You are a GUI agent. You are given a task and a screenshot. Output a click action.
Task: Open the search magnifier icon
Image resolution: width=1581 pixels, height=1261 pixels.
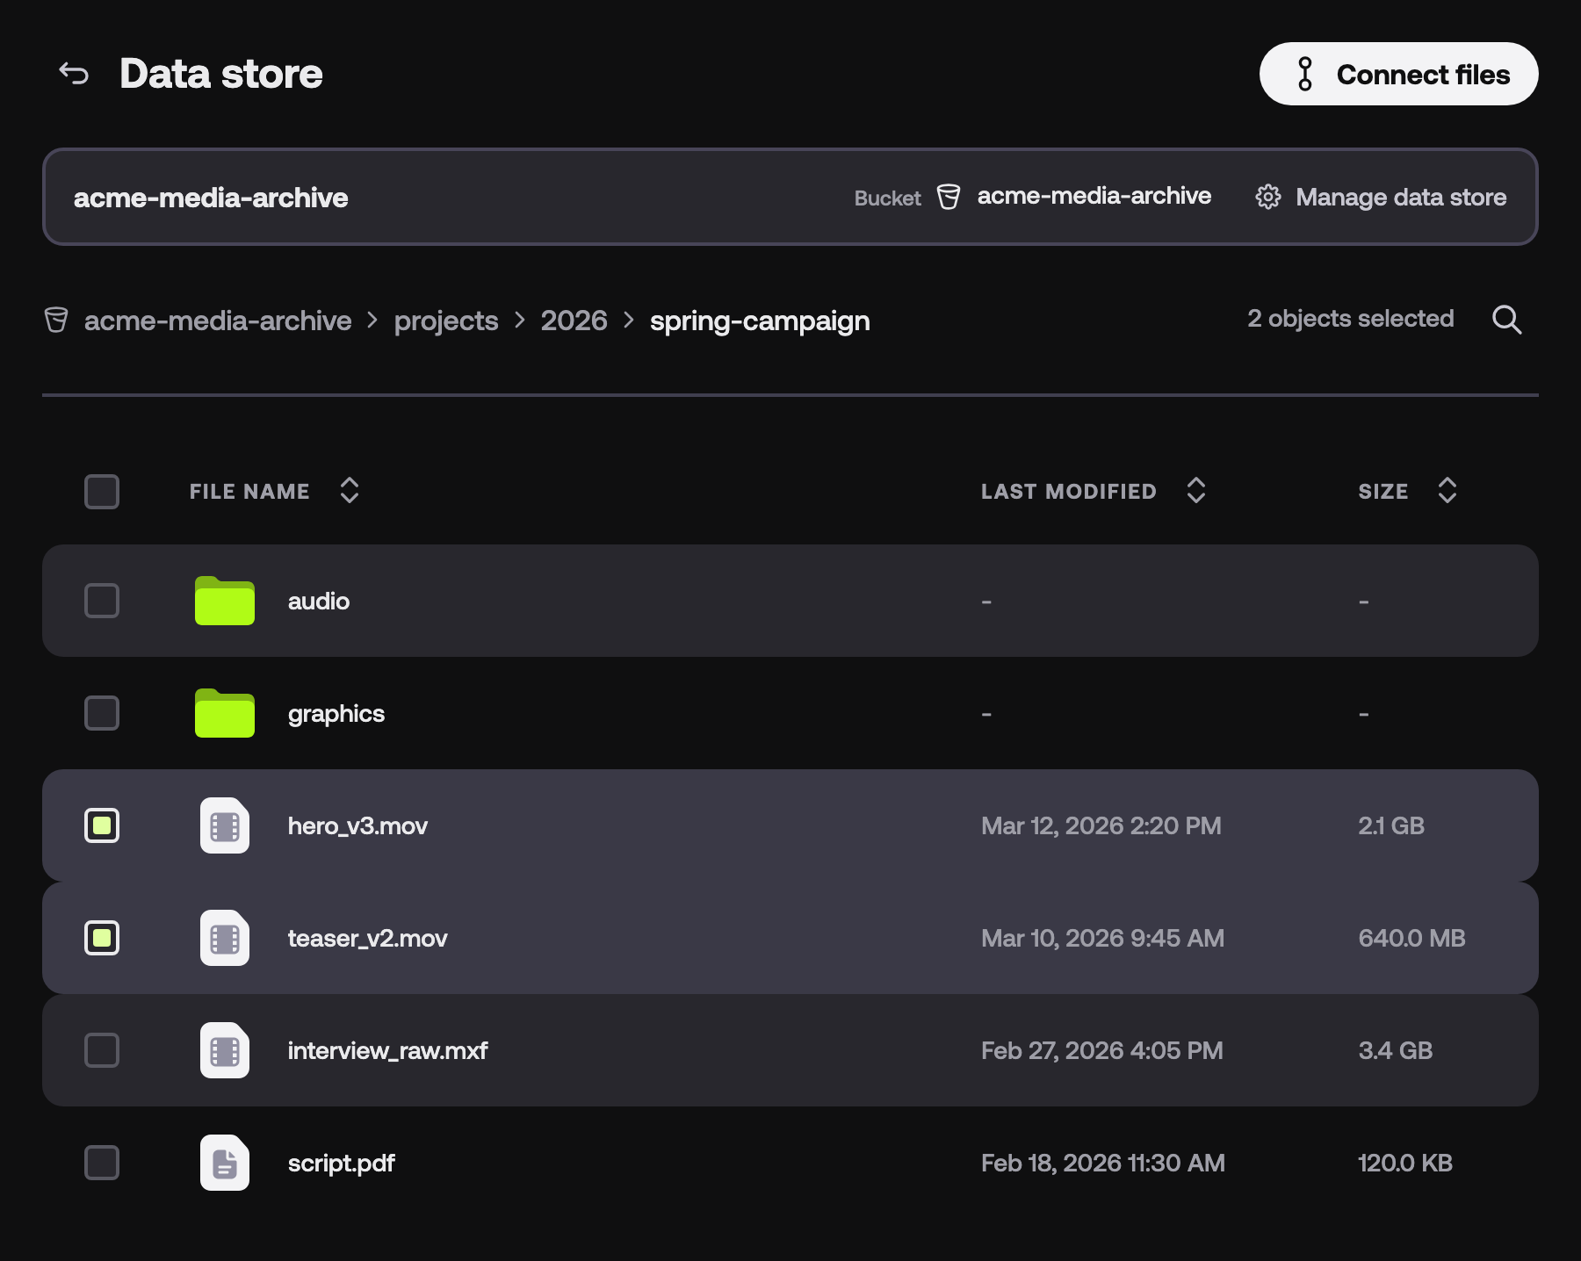(x=1506, y=320)
